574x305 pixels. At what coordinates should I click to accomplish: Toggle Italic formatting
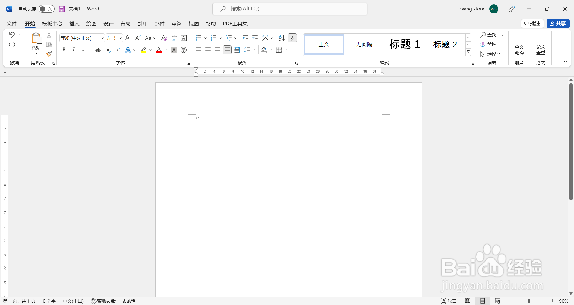coord(73,50)
